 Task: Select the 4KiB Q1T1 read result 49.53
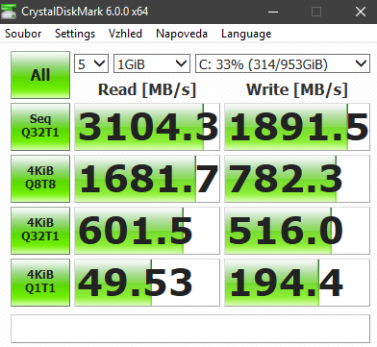147,283
